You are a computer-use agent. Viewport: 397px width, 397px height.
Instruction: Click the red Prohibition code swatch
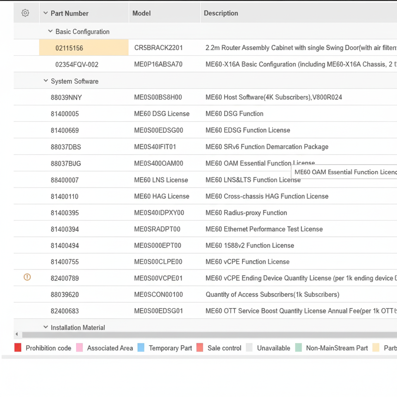point(18,348)
